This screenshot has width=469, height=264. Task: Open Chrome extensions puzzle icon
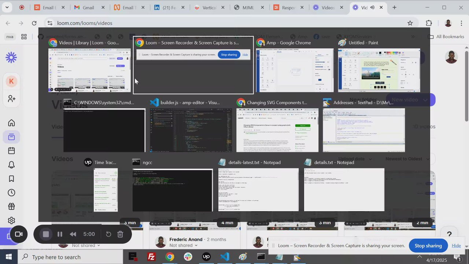[x=429, y=23]
